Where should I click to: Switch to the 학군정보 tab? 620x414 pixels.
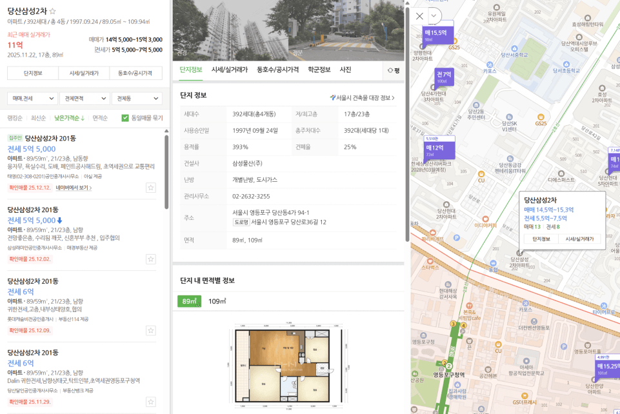pyautogui.click(x=319, y=70)
